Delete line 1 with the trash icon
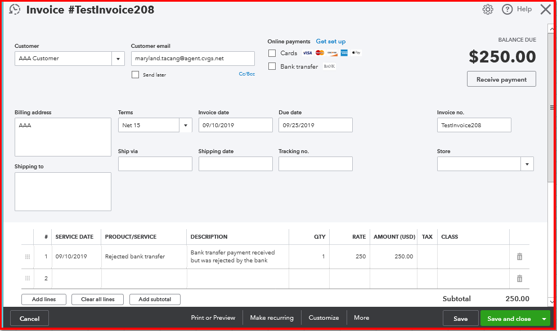557x331 pixels. tap(519, 256)
